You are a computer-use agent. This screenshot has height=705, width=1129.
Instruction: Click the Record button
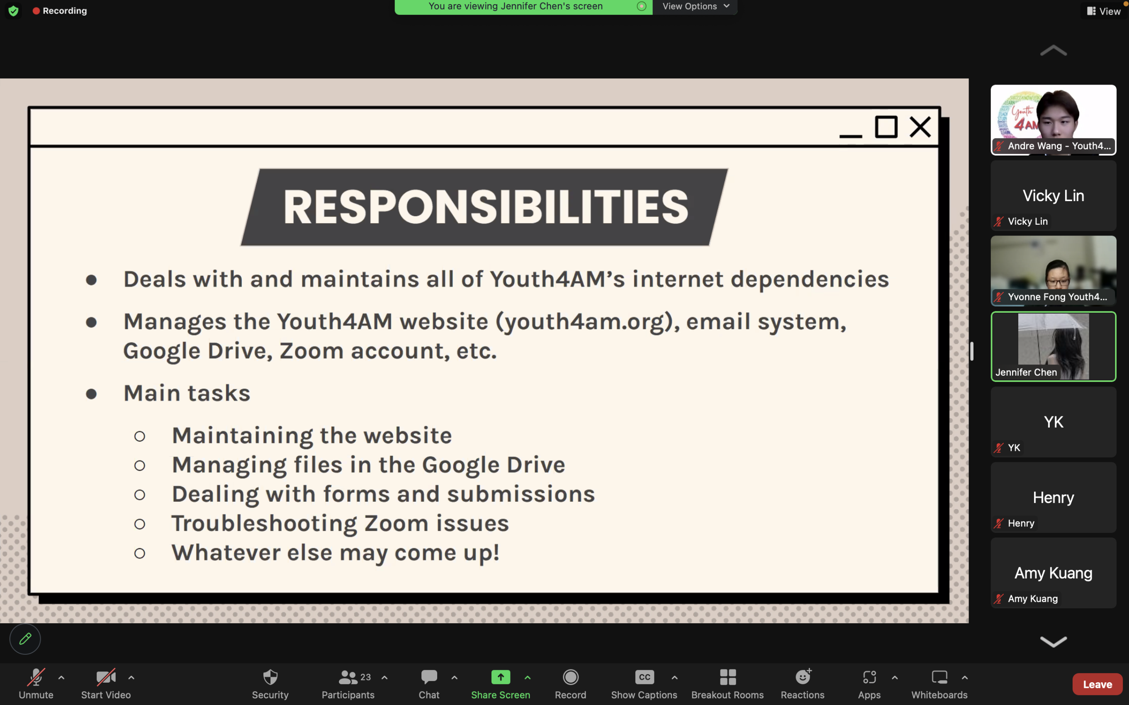click(570, 683)
